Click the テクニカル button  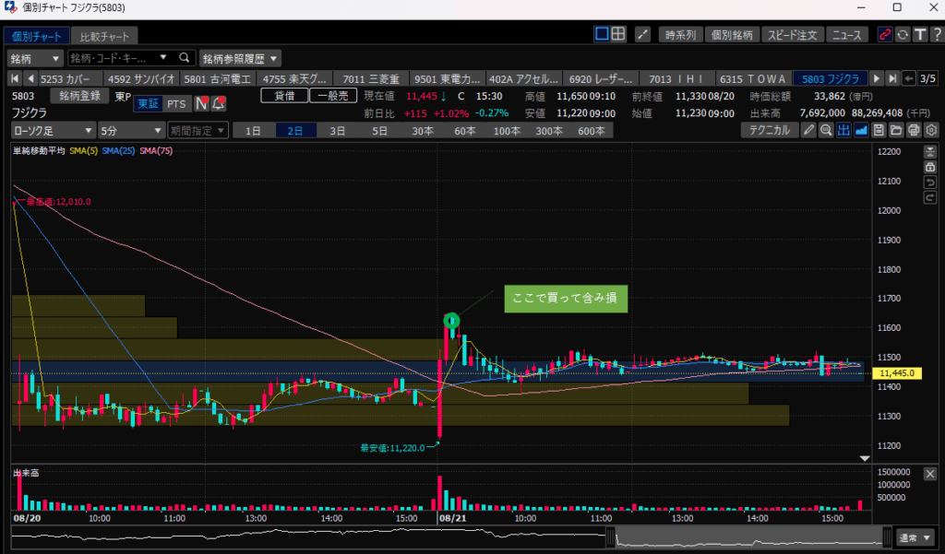coord(769,130)
